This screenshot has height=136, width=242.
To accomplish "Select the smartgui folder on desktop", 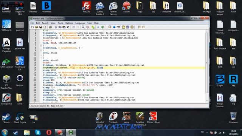I will click(207, 7).
